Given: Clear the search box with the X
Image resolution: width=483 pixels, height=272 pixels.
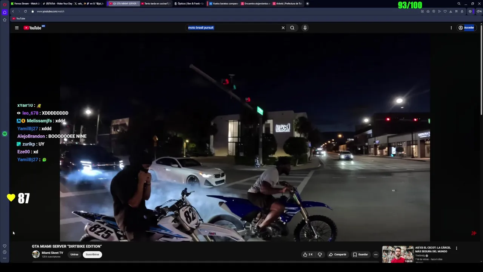Looking at the screenshot, I should [283, 28].
